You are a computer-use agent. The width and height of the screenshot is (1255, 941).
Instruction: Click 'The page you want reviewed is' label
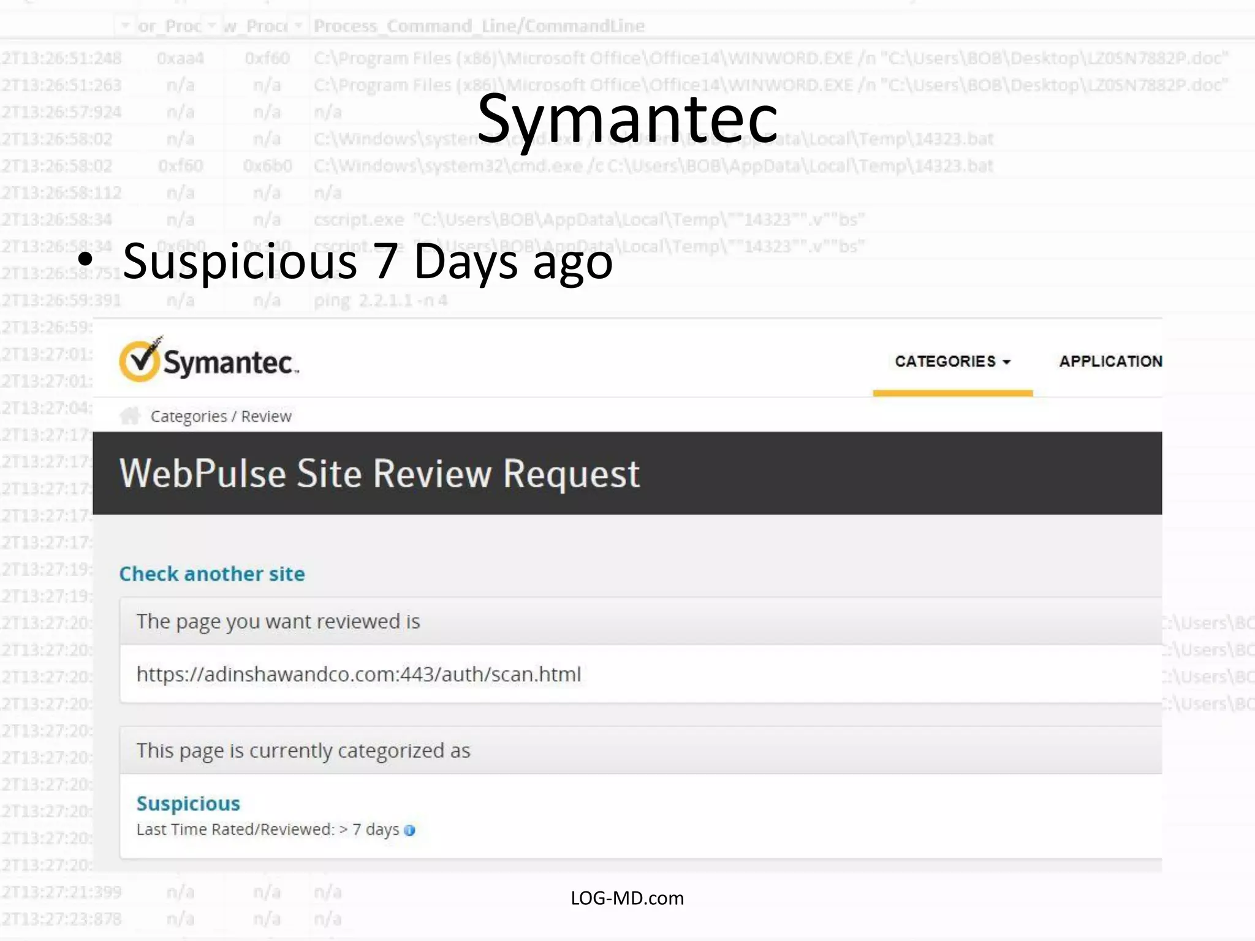278,622
